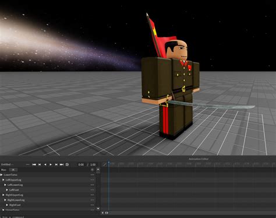Image resolution: width=276 pixels, height=218 pixels.
Task: Select the LowerTorso track name
Action: 10,175
